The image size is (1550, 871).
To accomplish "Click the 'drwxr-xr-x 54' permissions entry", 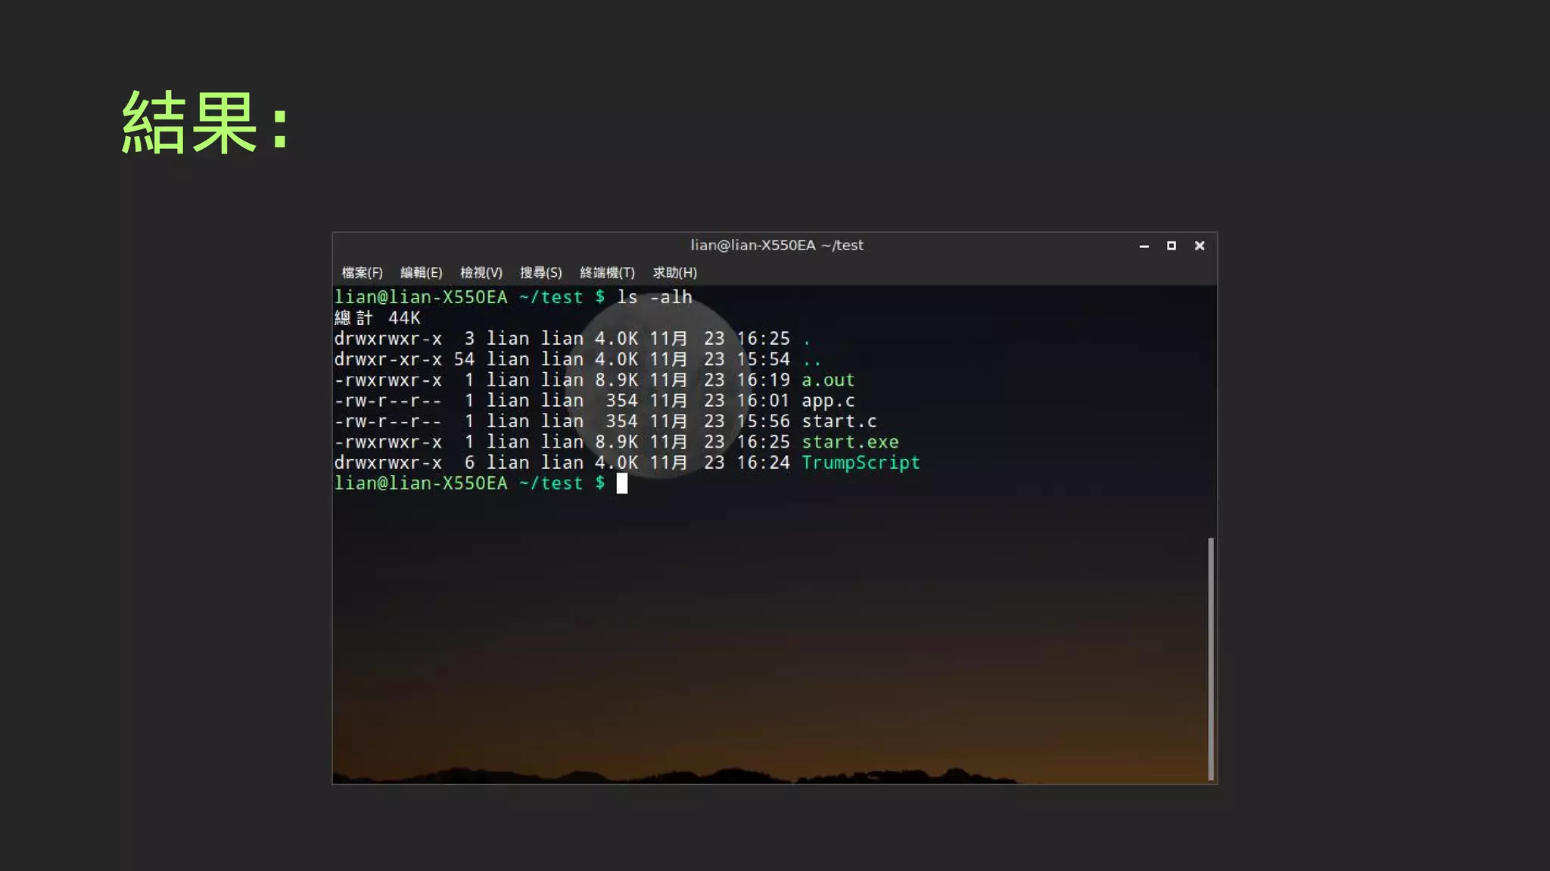I will (404, 359).
